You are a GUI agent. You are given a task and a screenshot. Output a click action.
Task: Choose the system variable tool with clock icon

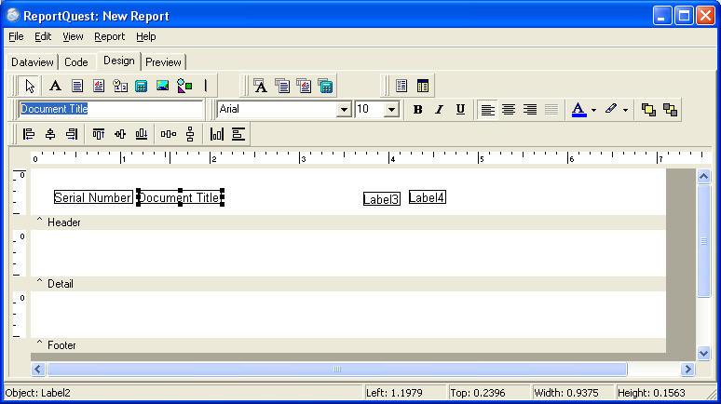tap(120, 86)
